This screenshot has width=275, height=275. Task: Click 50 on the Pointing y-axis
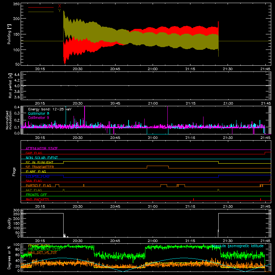(x=18, y=64)
